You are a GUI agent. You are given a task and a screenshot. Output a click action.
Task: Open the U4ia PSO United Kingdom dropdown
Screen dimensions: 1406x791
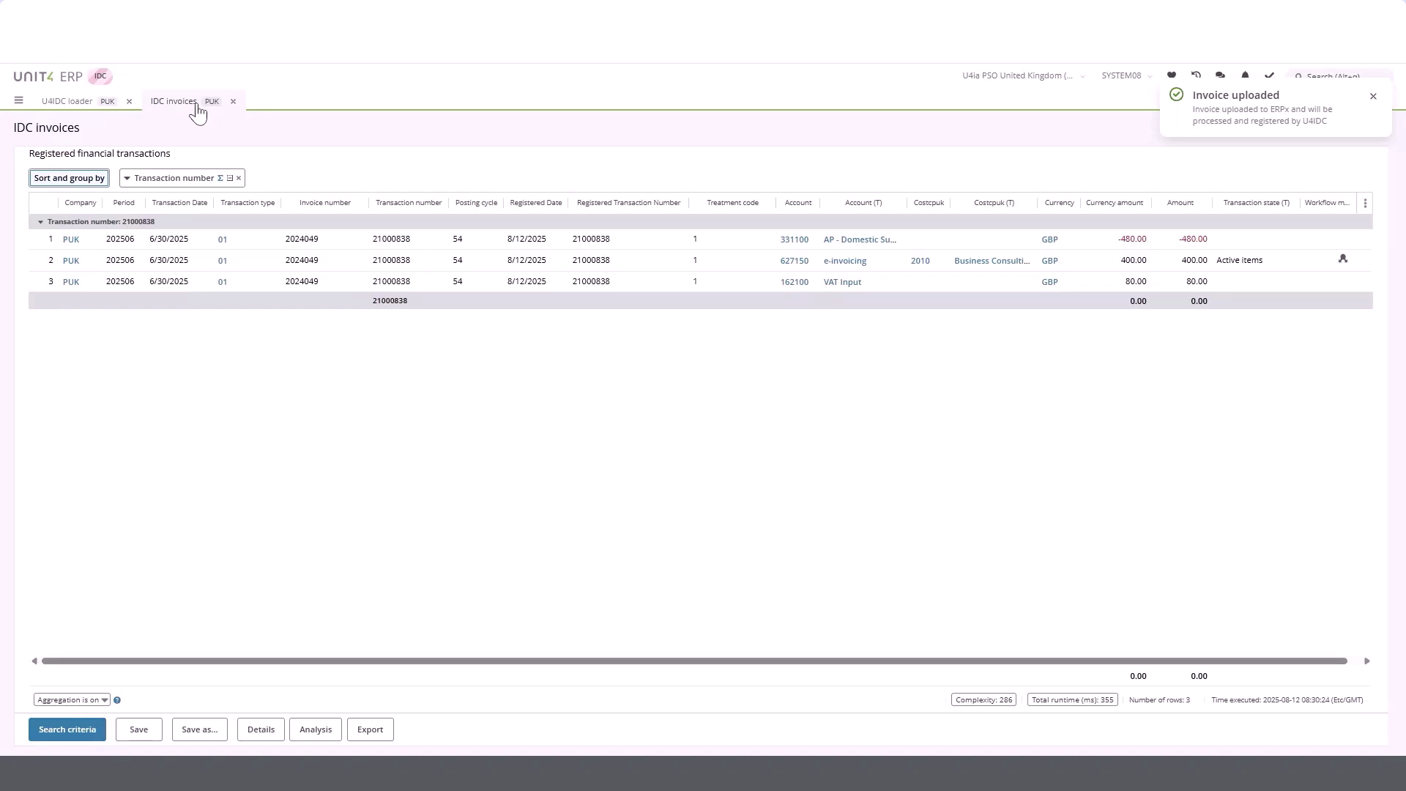pos(1023,75)
